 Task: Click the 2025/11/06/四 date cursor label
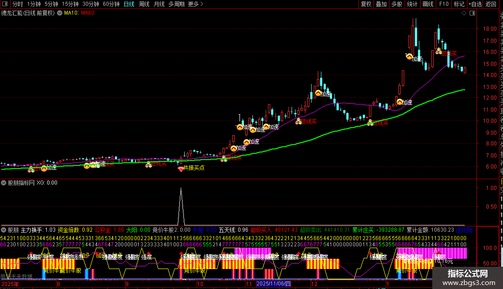pyautogui.click(x=274, y=284)
